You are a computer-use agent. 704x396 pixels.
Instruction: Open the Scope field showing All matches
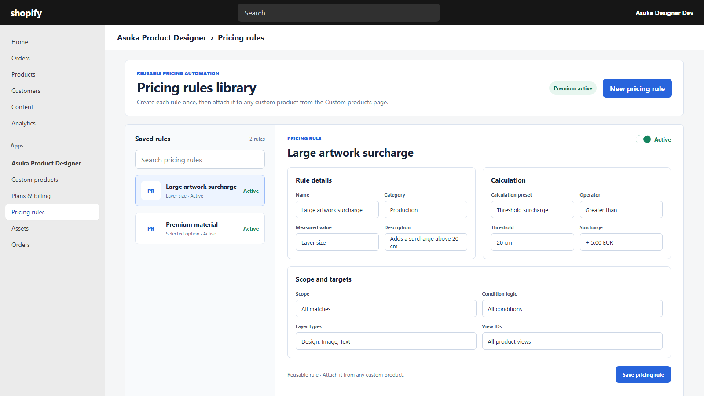click(386, 309)
